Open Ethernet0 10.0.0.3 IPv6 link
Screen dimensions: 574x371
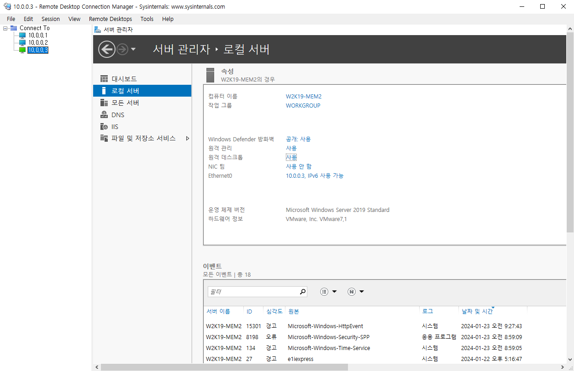[315, 175]
